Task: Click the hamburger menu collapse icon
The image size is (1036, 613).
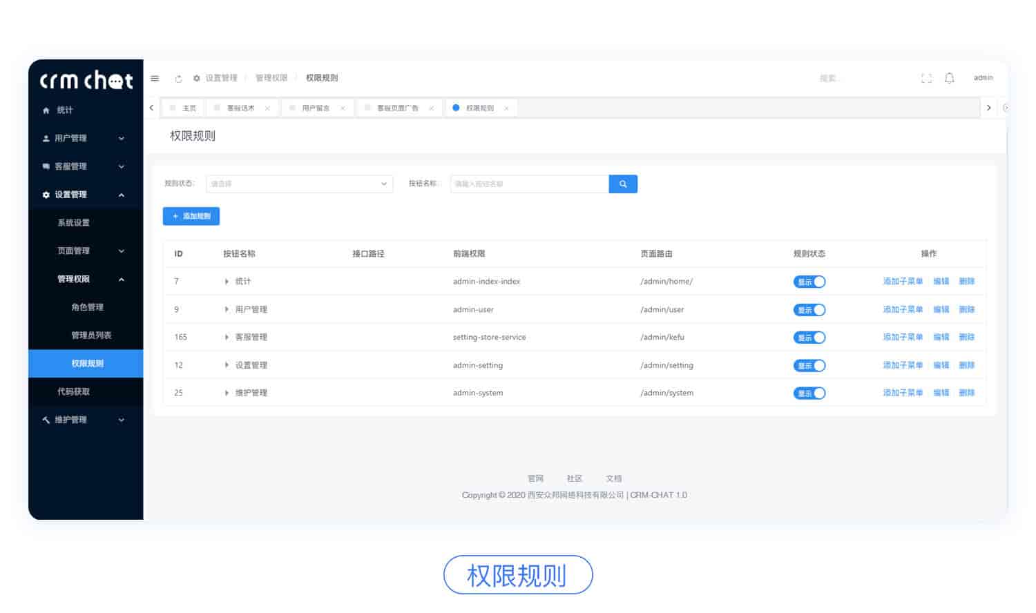Action: (155, 79)
